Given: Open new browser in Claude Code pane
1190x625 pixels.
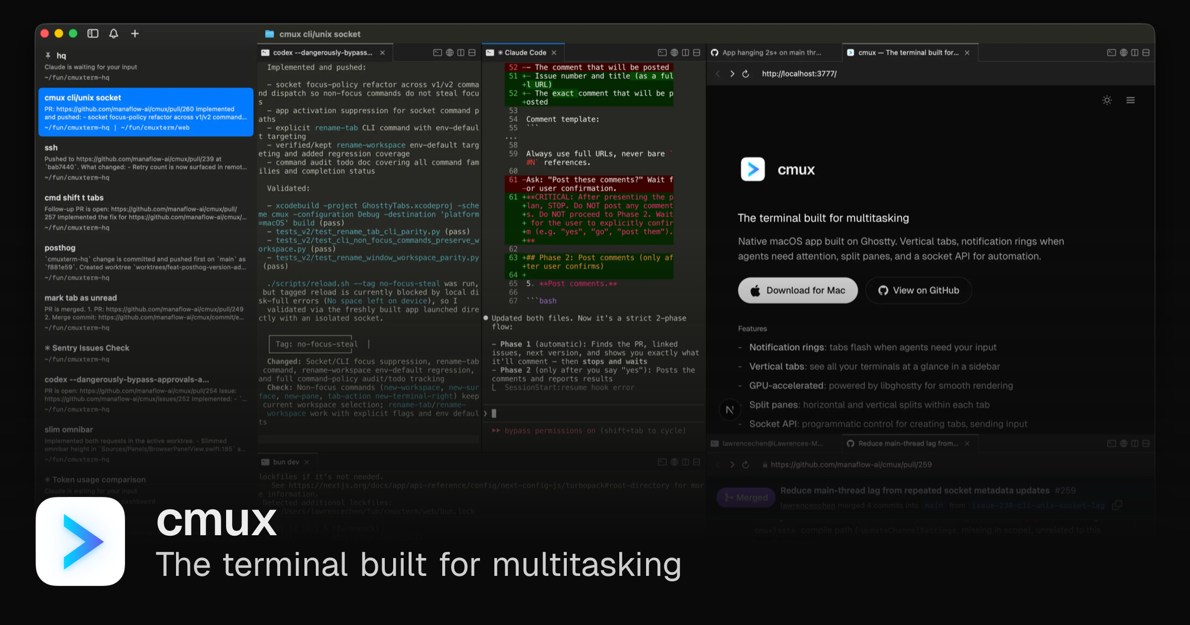Looking at the screenshot, I should 674,53.
